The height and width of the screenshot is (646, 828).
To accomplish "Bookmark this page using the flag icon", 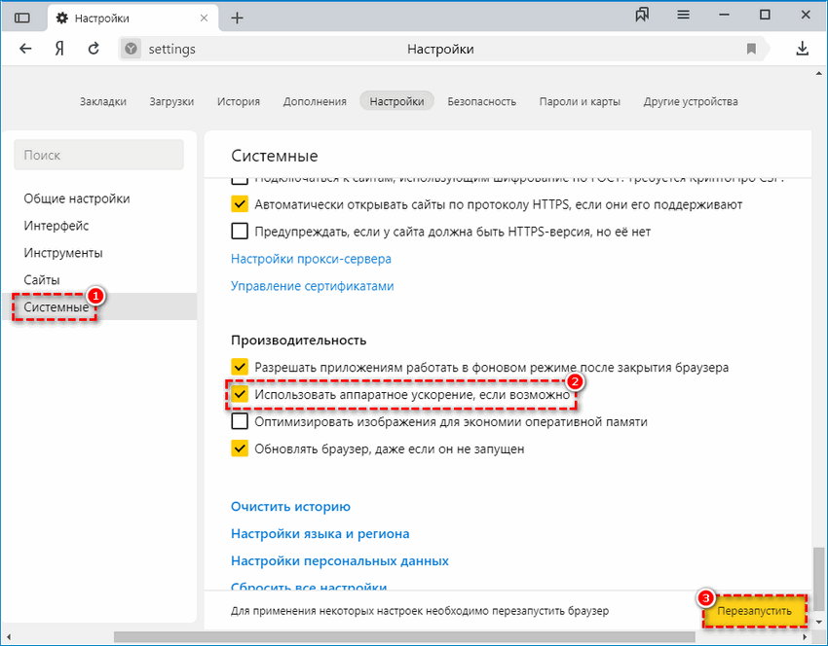I will [752, 48].
